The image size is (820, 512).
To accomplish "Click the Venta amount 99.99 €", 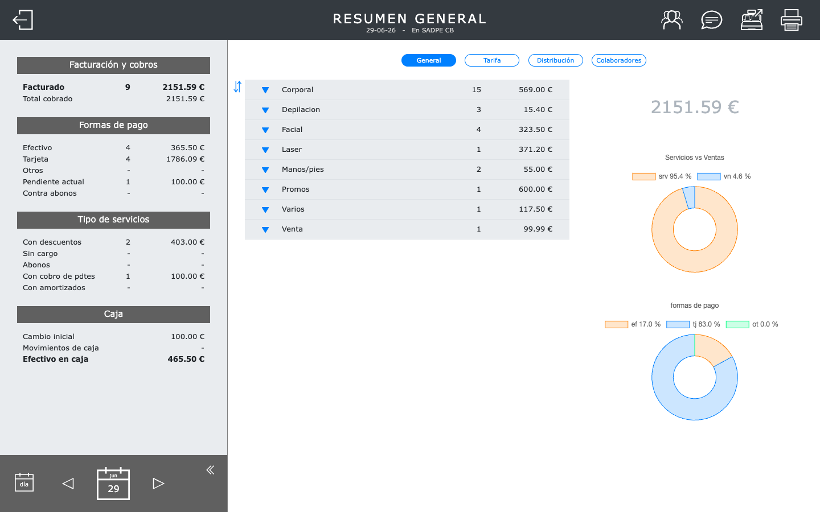I will click(538, 229).
